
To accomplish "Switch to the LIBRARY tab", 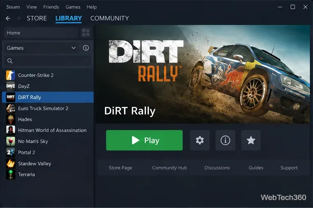I will tap(69, 18).
